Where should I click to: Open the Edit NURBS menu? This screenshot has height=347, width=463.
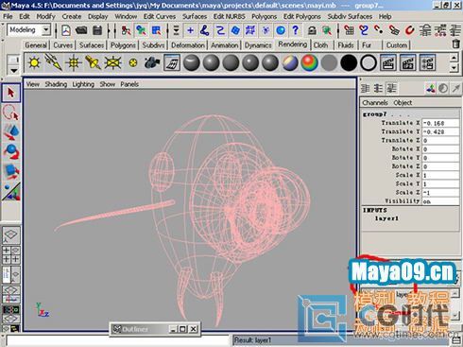point(229,16)
